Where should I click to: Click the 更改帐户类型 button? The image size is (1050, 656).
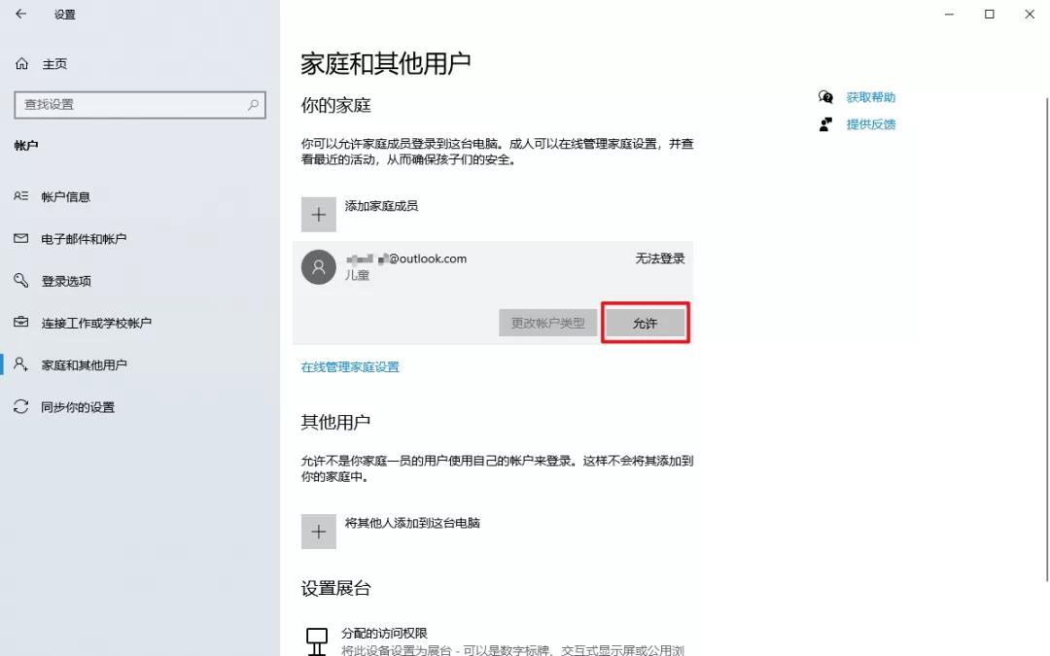547,324
